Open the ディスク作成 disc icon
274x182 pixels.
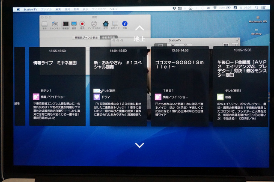(x=94, y=24)
